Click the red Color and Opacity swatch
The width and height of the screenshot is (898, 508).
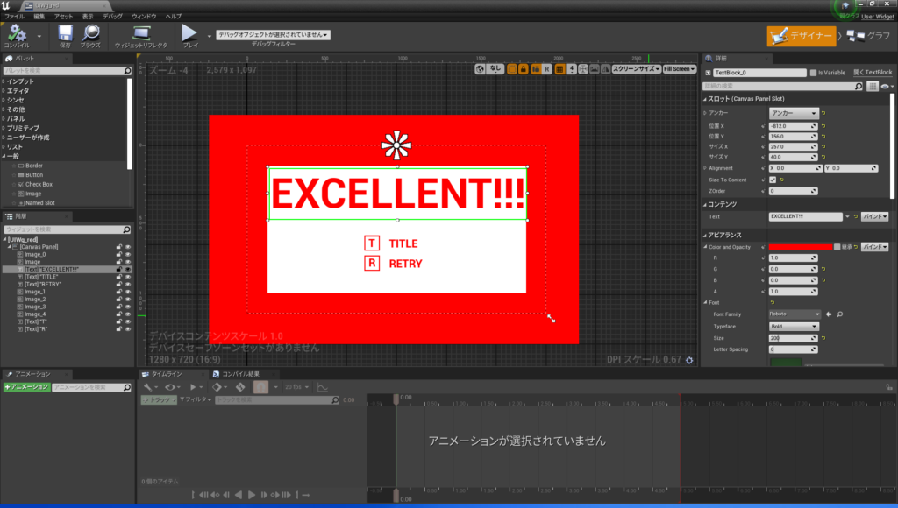pyautogui.click(x=800, y=247)
